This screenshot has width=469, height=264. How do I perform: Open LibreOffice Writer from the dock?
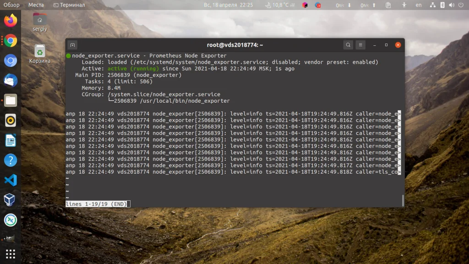[x=11, y=140]
